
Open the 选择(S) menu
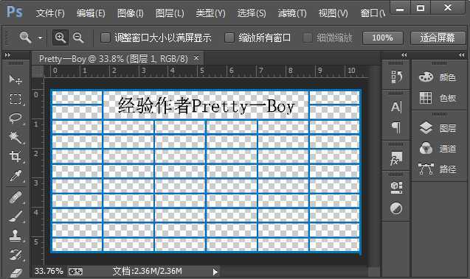tap(251, 13)
